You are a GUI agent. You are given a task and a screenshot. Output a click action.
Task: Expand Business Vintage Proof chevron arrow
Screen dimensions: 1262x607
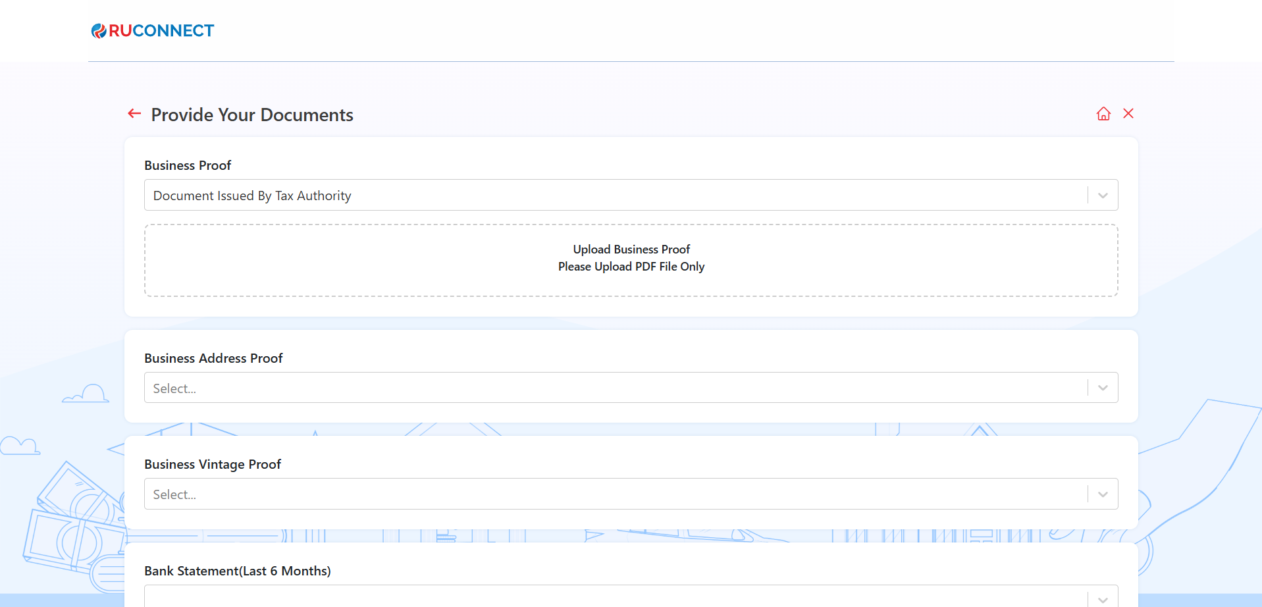click(x=1103, y=494)
